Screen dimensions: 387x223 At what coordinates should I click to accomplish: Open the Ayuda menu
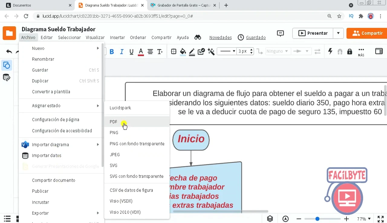[183, 37]
